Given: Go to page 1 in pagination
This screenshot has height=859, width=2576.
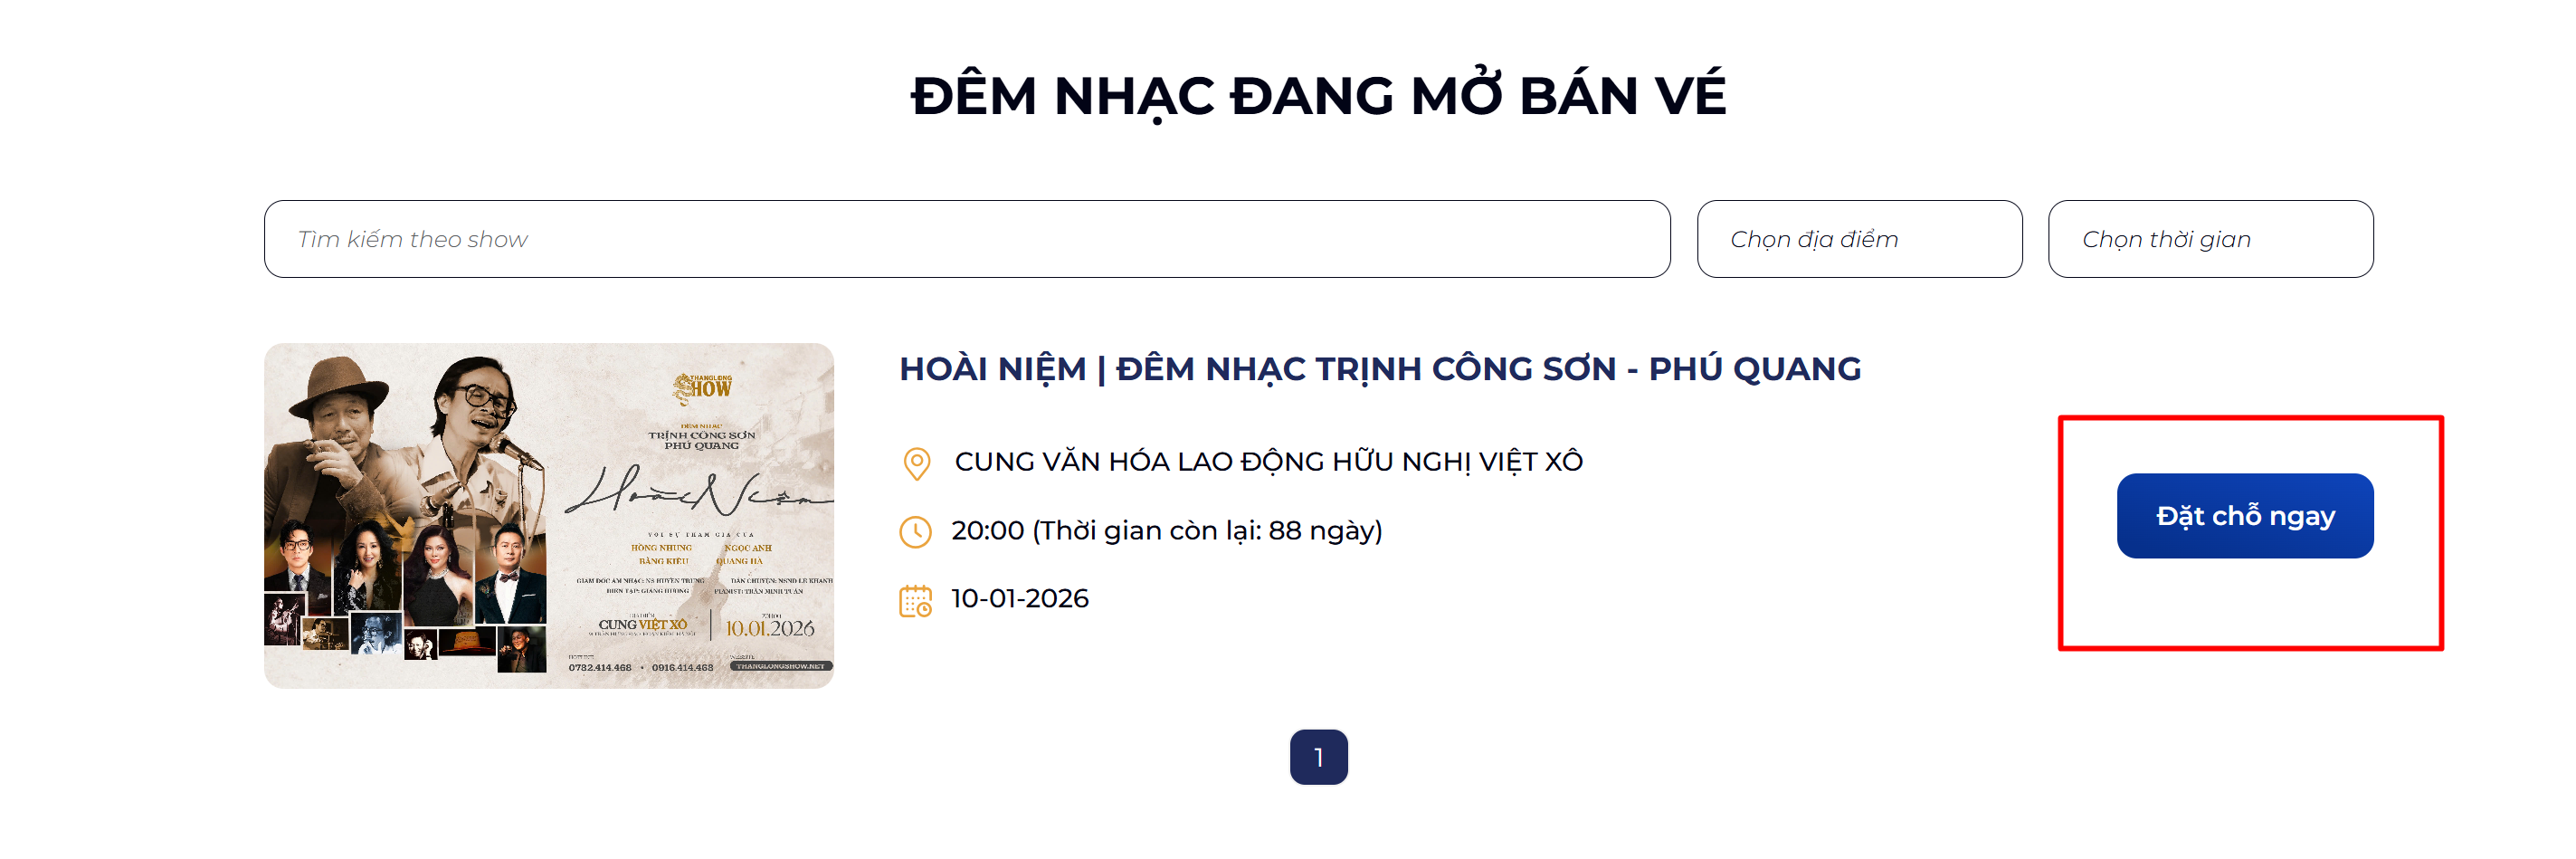Looking at the screenshot, I should [x=1317, y=757].
